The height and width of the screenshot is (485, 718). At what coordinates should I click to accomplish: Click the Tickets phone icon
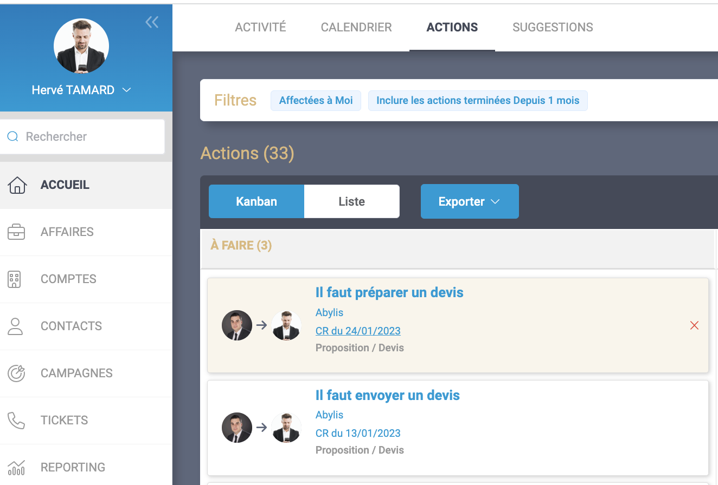pyautogui.click(x=16, y=421)
